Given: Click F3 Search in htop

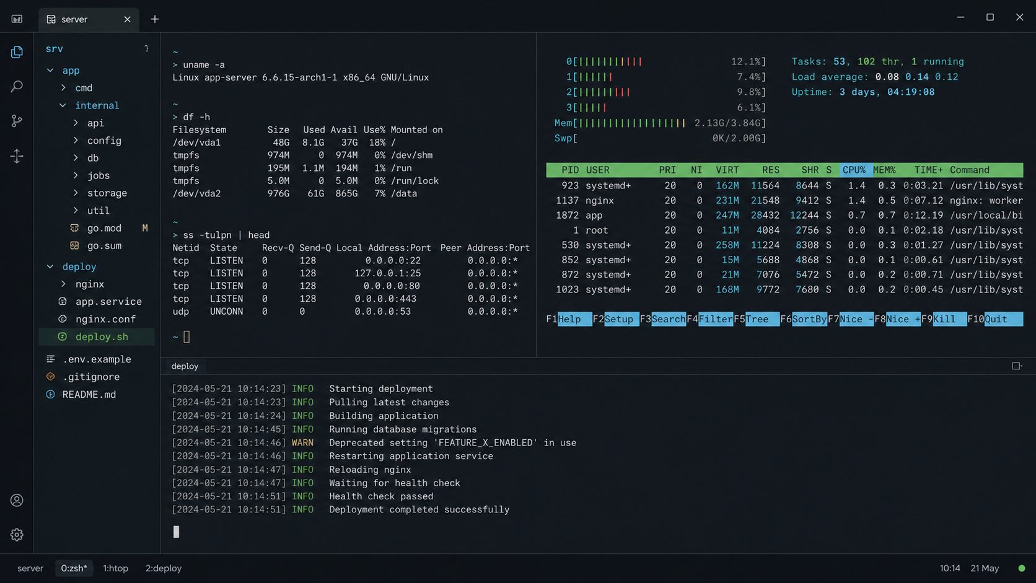Looking at the screenshot, I should click(x=663, y=319).
